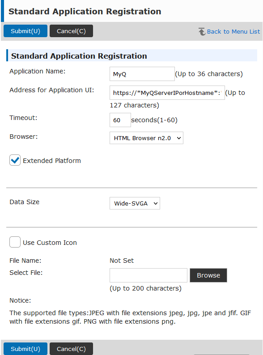Viewport: 263px width, 355px height.
Task: Click the 'seconds(1-60)' hint text
Action: point(154,120)
